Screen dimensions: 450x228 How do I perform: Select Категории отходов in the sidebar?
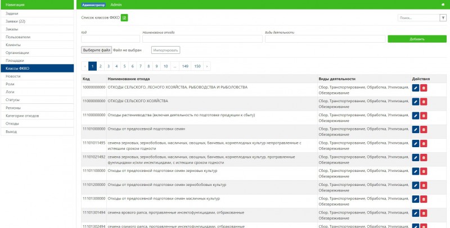37,116
